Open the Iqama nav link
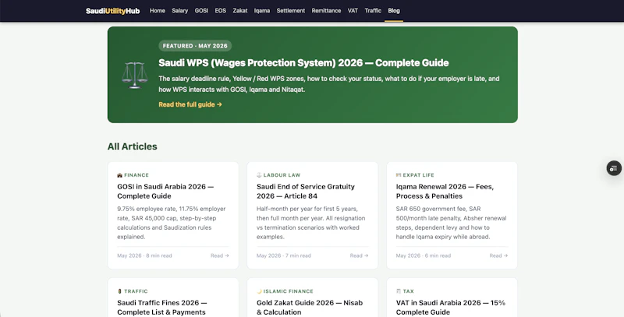Viewport: 624px width, 317px height. pos(262,11)
